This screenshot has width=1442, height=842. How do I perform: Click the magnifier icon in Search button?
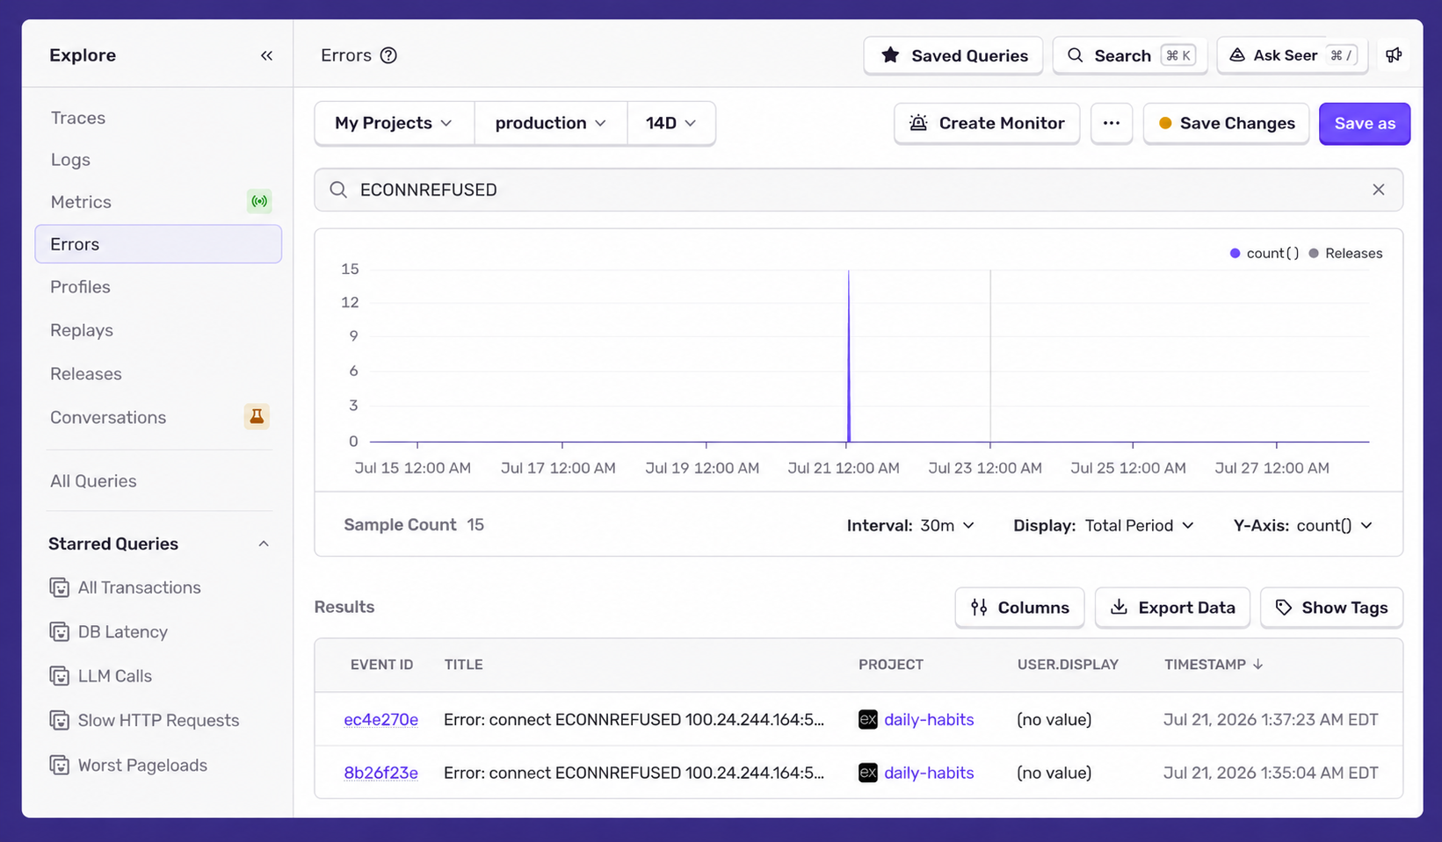1075,55
